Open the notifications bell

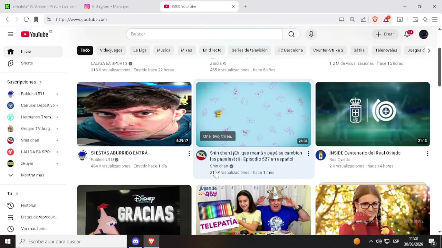[407, 34]
